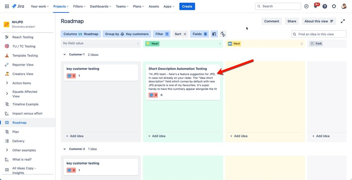Screen dimensions: 352x180
Task: Click the TU / TC Testing target icon
Action: tap(7, 46)
